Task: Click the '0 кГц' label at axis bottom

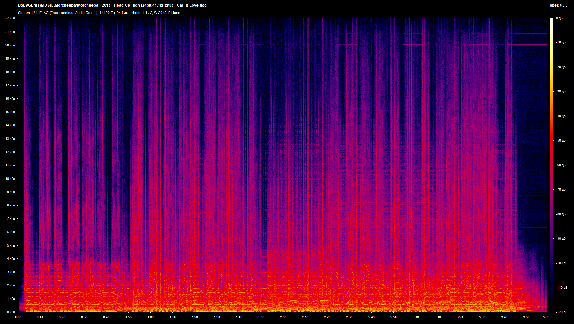Action: [x=11, y=312]
